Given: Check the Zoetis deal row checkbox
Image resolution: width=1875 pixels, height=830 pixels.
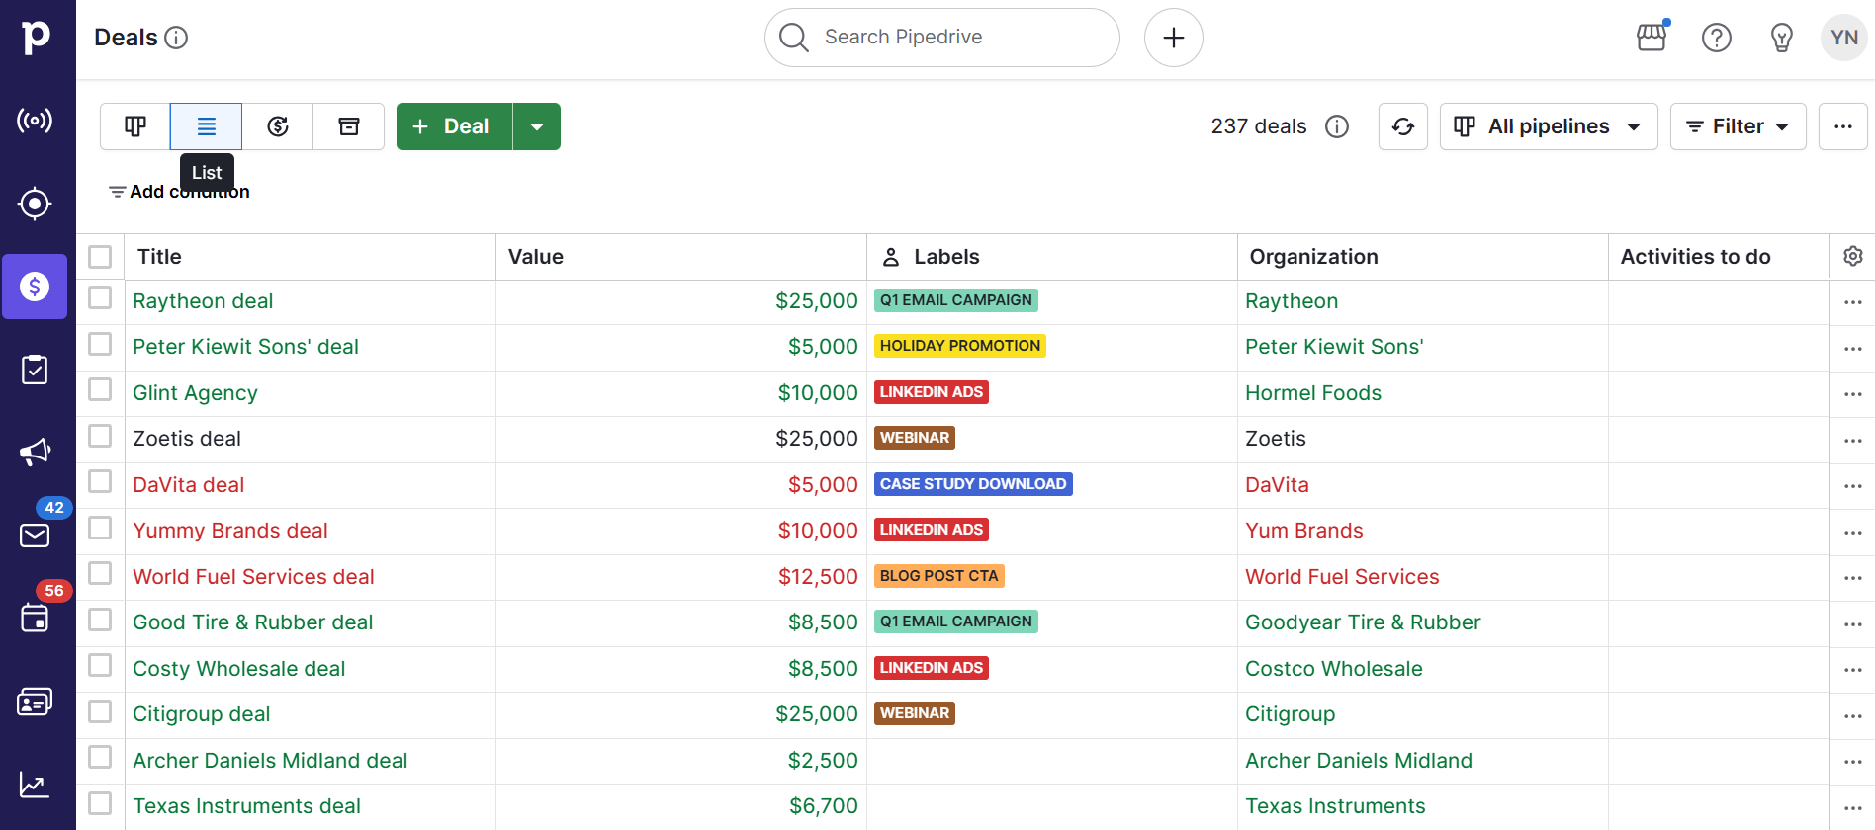Looking at the screenshot, I should (x=100, y=436).
